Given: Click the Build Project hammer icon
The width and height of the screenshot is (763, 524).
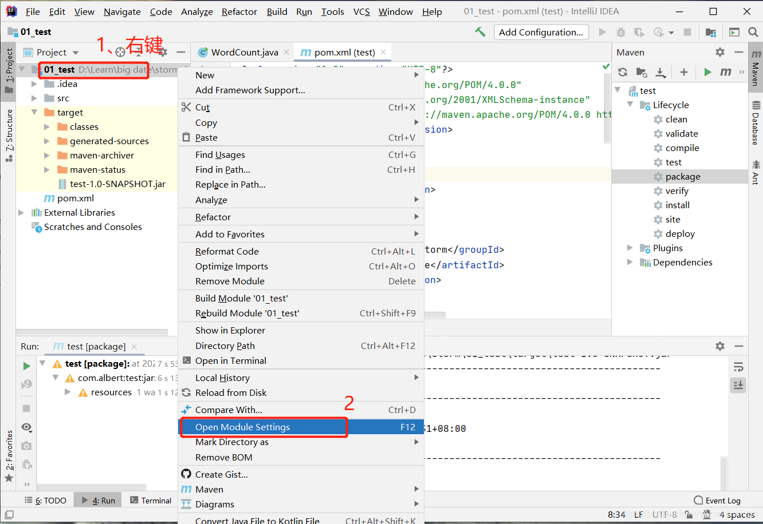Looking at the screenshot, I should coord(480,32).
